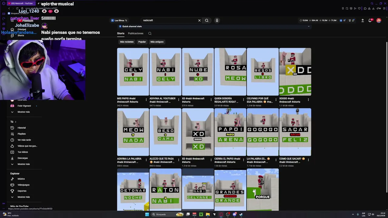Open Los filtros dropdown

coord(119,20)
